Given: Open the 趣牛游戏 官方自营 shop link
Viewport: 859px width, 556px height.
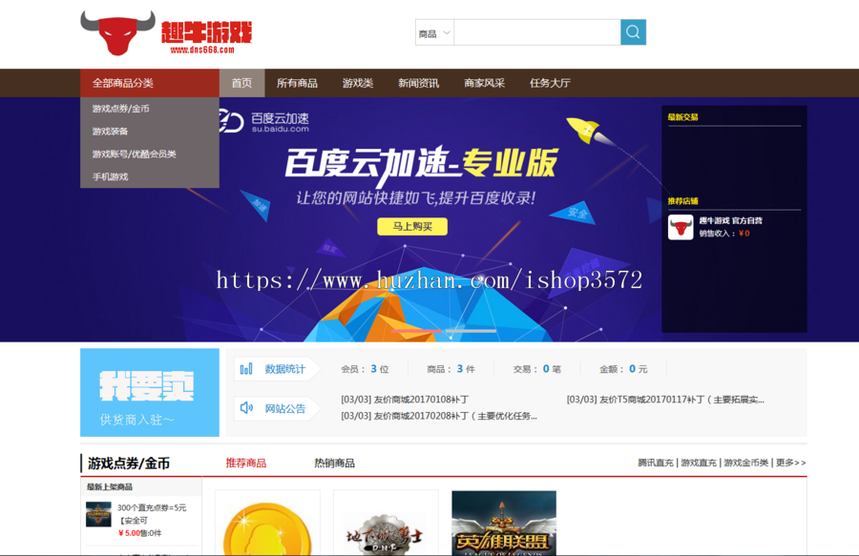Looking at the screenshot, I should 731,220.
